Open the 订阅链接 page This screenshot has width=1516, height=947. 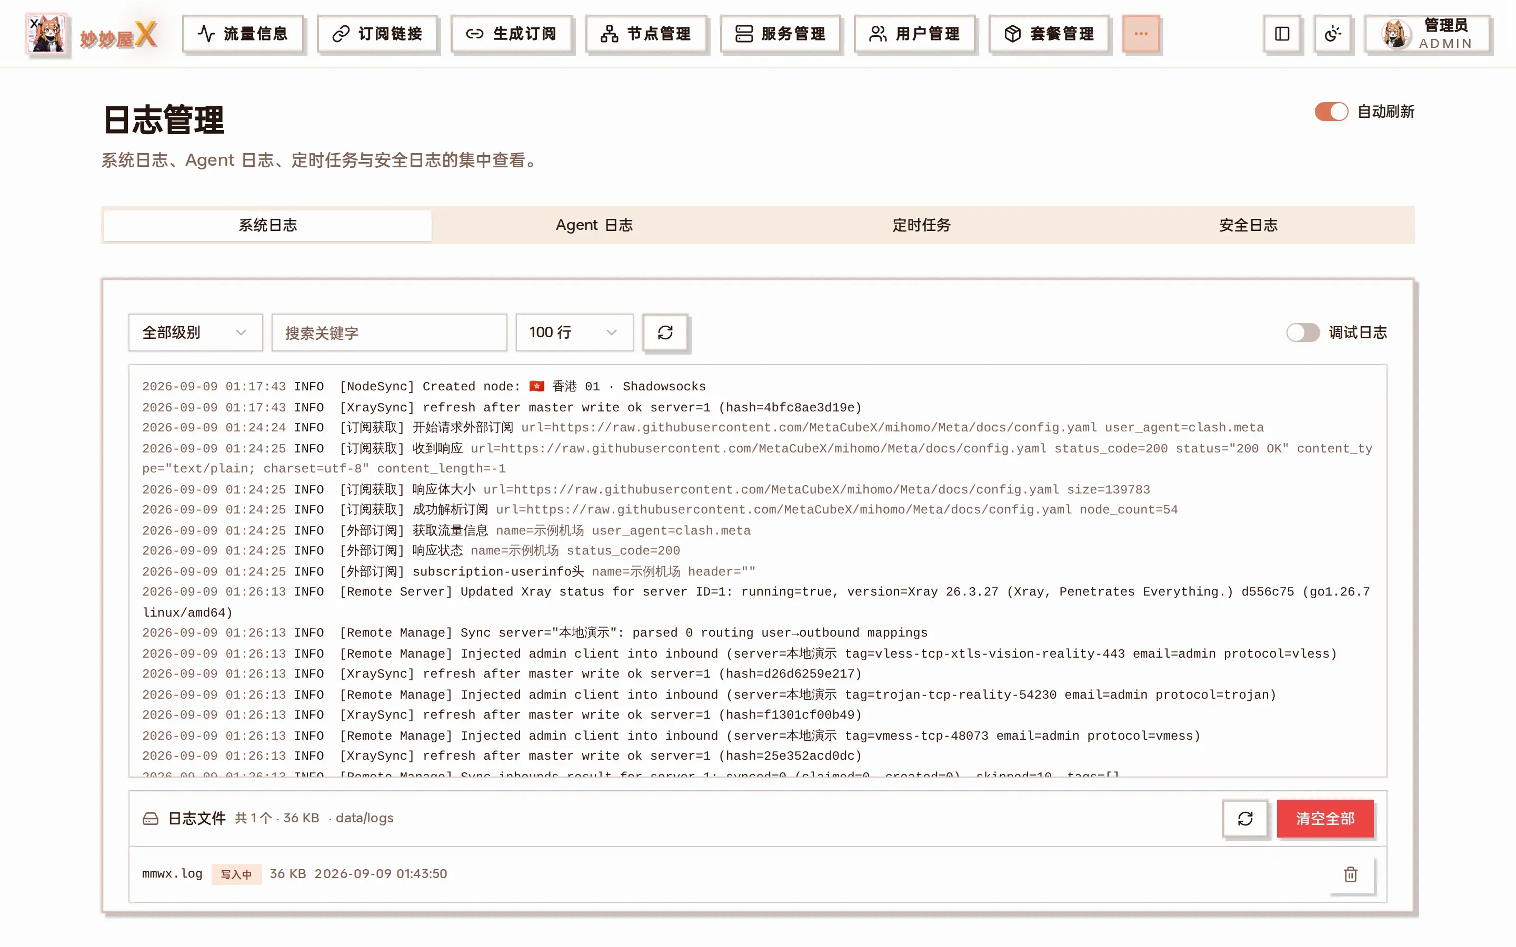(x=377, y=34)
